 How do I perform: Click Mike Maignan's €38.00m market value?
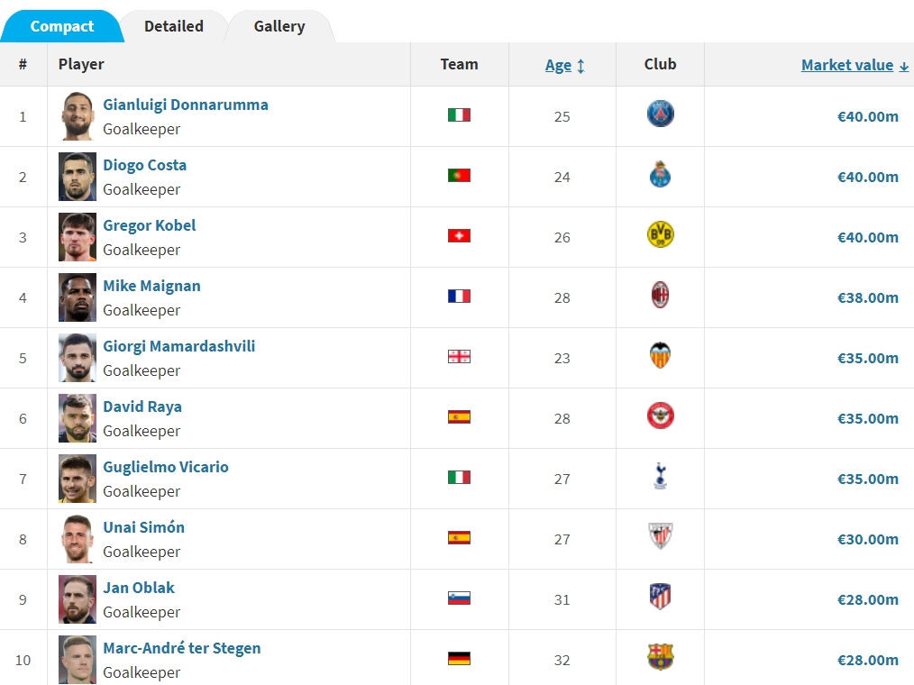[867, 297]
